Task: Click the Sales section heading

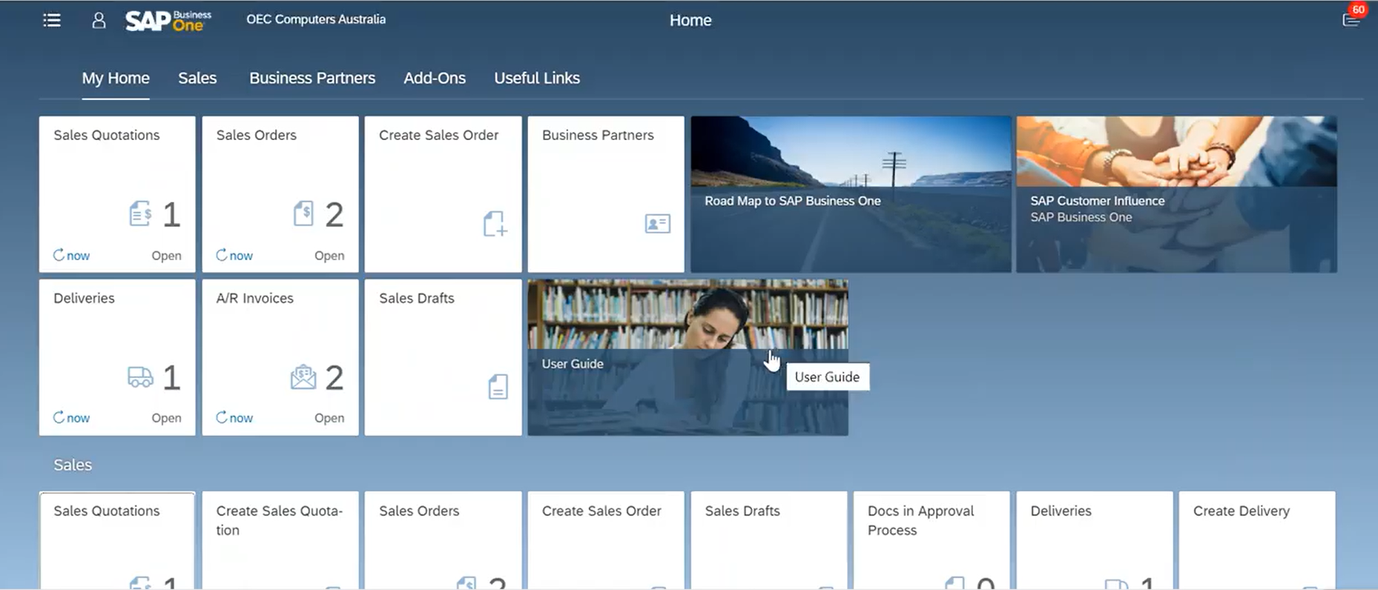Action: [x=73, y=465]
